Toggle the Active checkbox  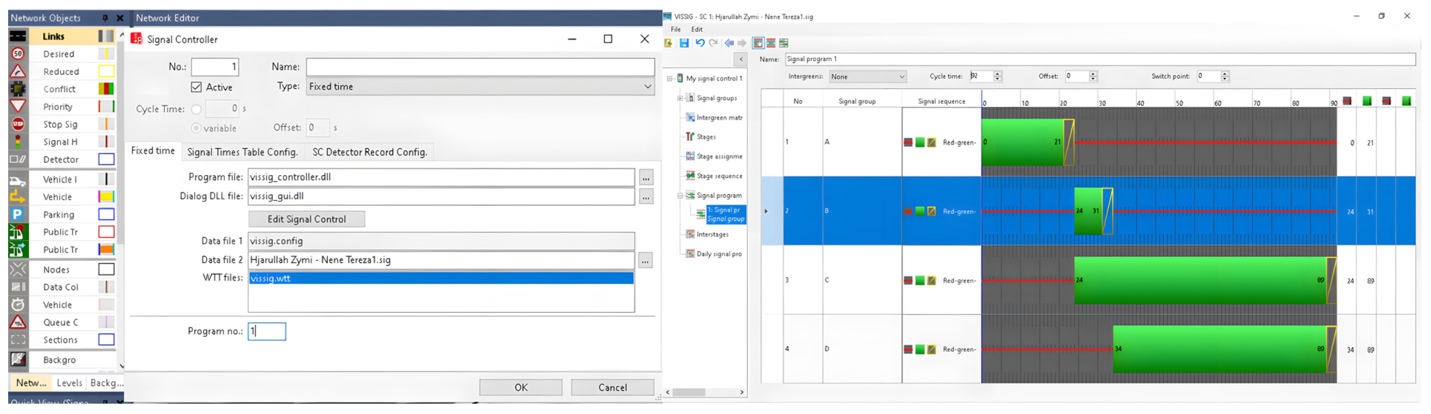196,87
